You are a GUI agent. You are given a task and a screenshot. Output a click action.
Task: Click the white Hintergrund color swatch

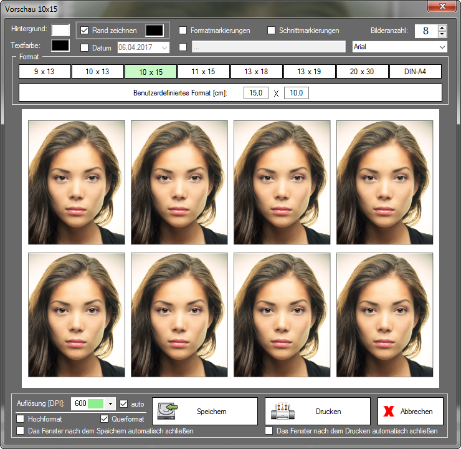pyautogui.click(x=60, y=30)
